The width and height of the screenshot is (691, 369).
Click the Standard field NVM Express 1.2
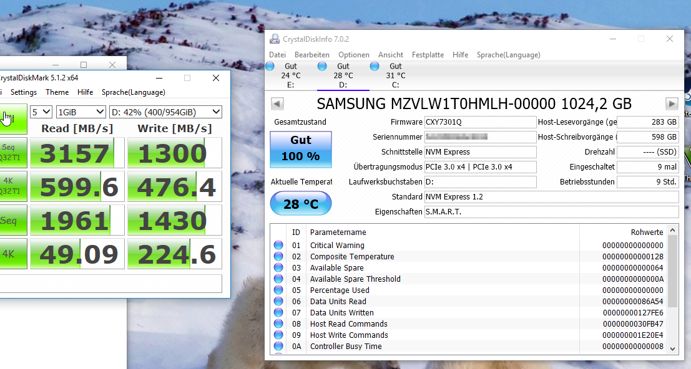click(x=551, y=196)
